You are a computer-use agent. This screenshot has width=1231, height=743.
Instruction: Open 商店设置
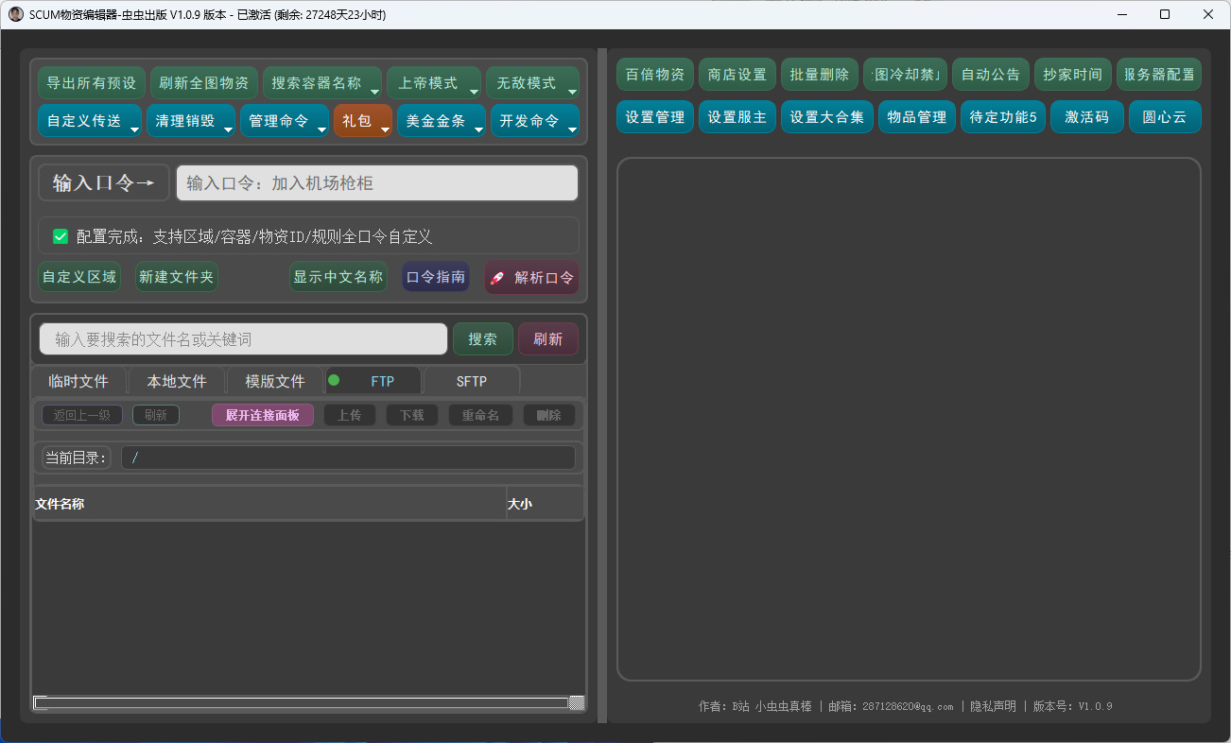point(737,75)
